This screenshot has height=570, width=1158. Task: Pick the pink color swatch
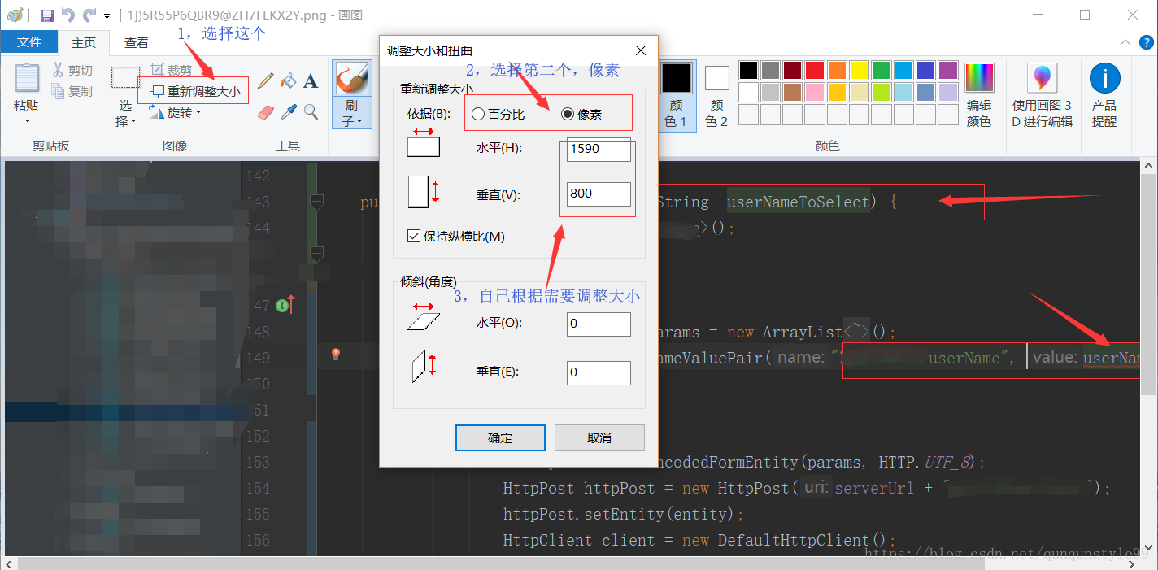(815, 92)
